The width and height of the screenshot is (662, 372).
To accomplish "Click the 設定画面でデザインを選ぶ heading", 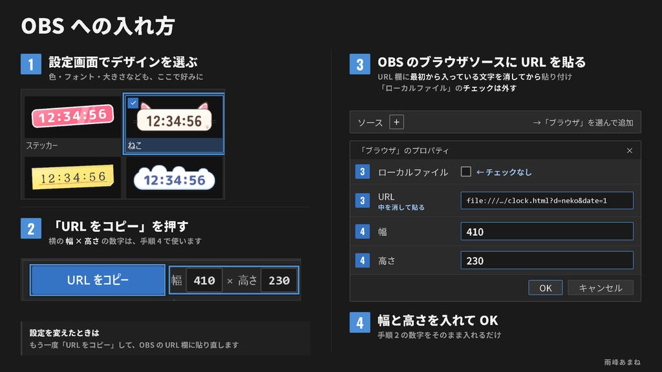I will coord(123,62).
